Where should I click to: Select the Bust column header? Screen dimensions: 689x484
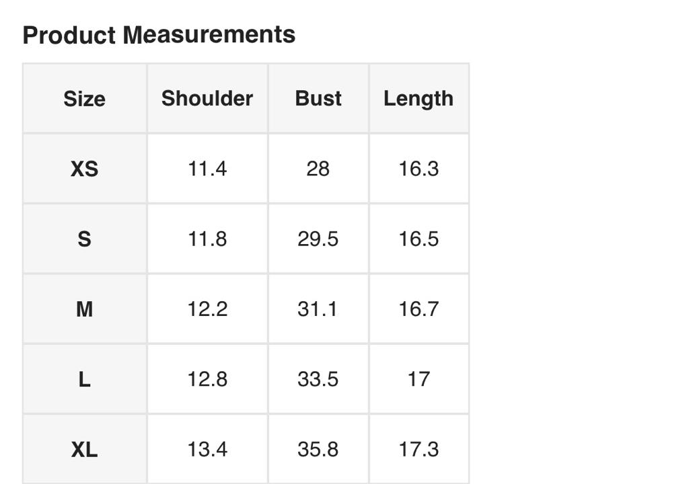(318, 98)
